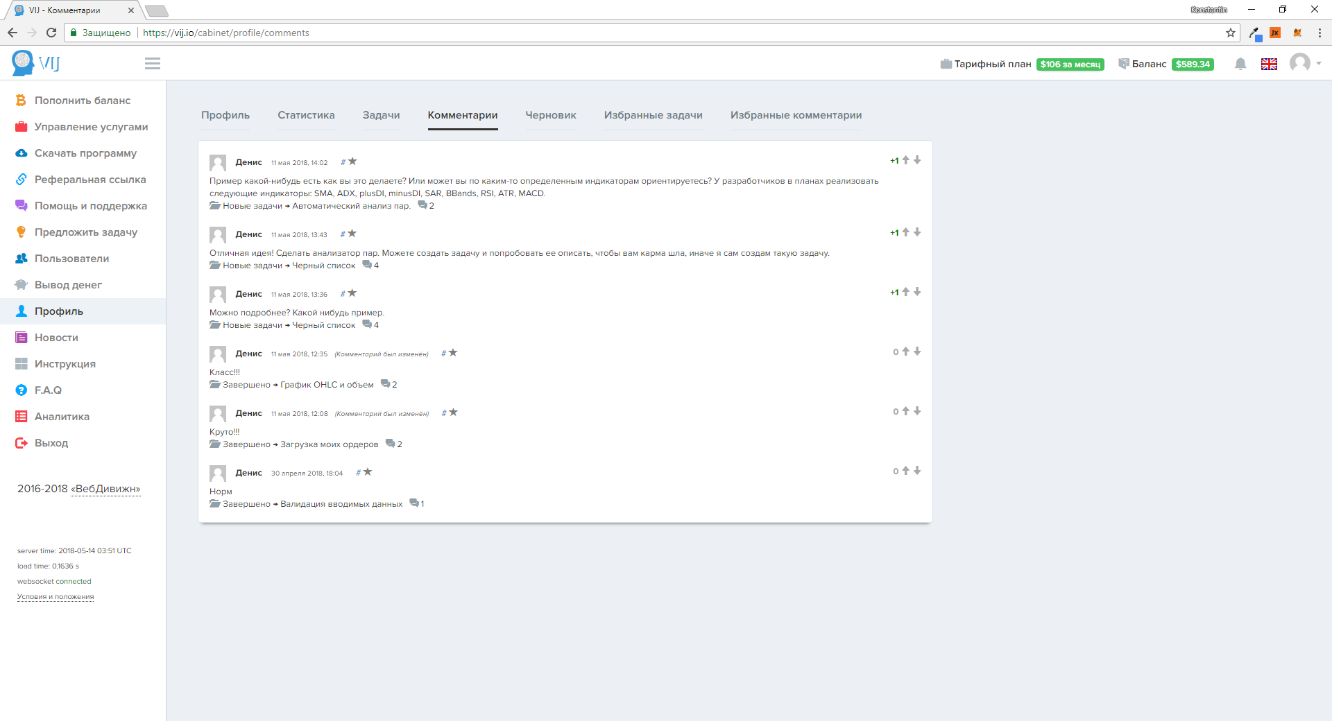
Task: Open the ВебДвижн footer link
Action: tap(105, 489)
